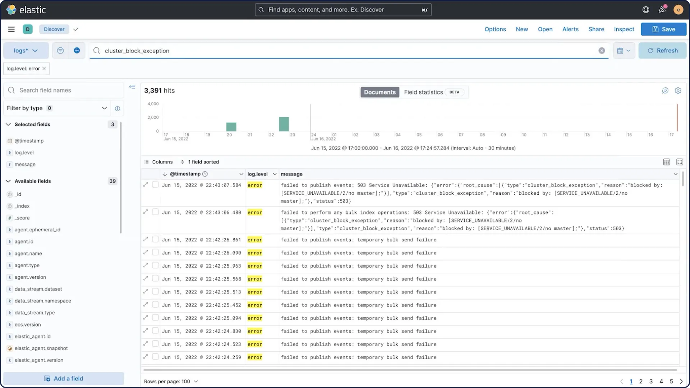Open the logs* data view dropdown
The height and width of the screenshot is (388, 690).
tap(26, 51)
